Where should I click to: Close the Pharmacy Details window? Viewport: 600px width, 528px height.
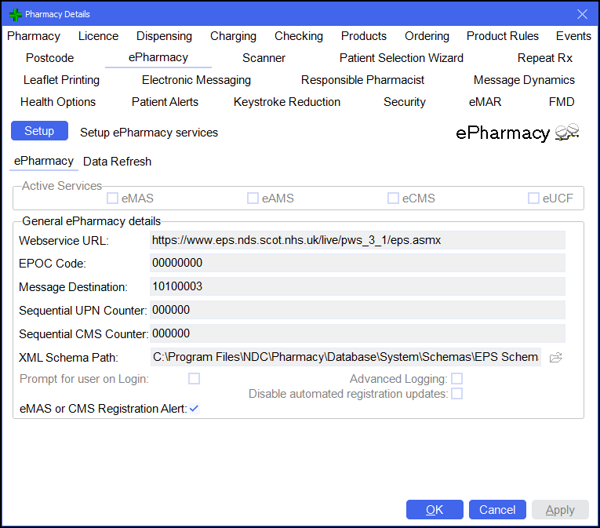(x=582, y=14)
